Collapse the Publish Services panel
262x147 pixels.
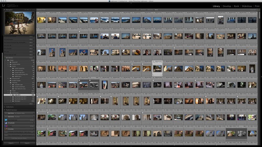click(x=5, y=110)
